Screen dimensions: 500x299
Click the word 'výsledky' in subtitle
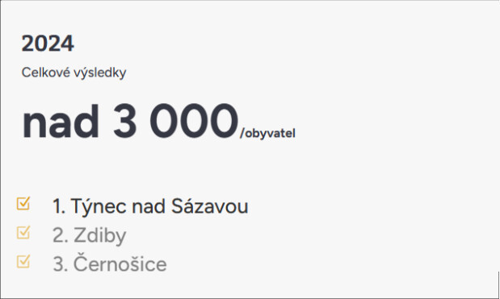(100, 73)
